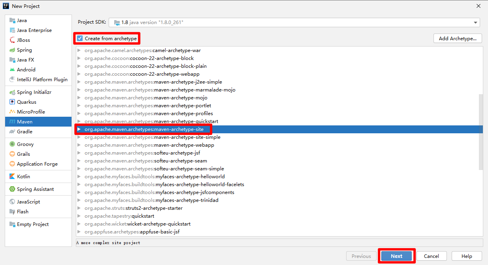Click the Quarkus icon
488x265 pixels.
click(12, 102)
